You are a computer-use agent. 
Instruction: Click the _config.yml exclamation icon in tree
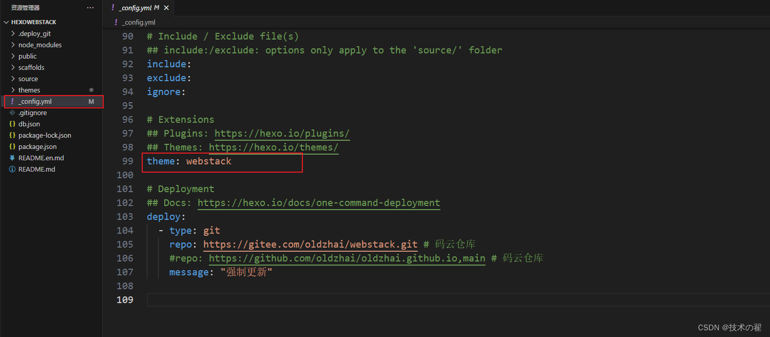pyautogui.click(x=12, y=101)
